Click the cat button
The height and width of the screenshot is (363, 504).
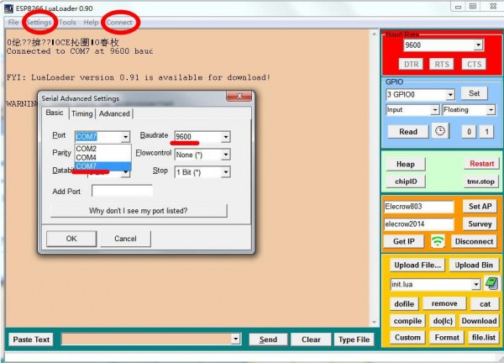pos(485,303)
